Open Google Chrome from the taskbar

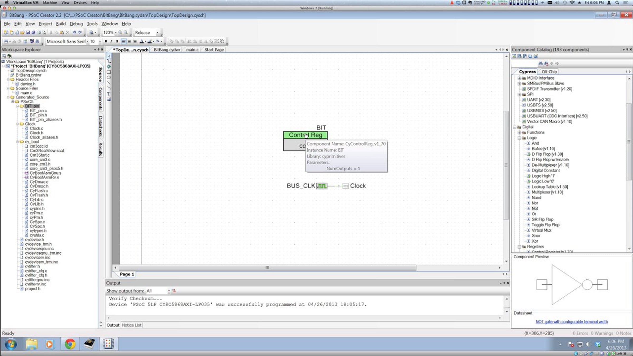(70, 344)
